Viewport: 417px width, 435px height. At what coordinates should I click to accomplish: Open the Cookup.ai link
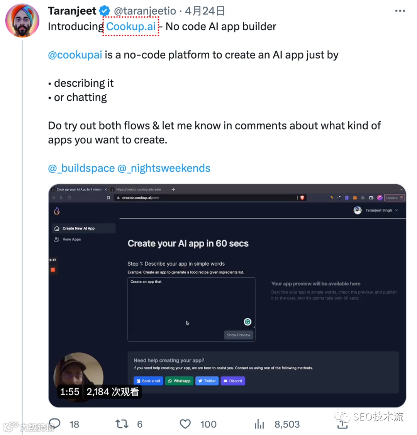pos(131,27)
